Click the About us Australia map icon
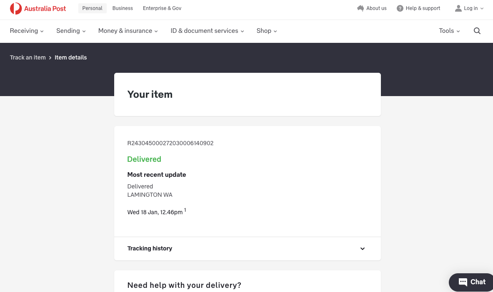The height and width of the screenshot is (292, 493). click(360, 8)
